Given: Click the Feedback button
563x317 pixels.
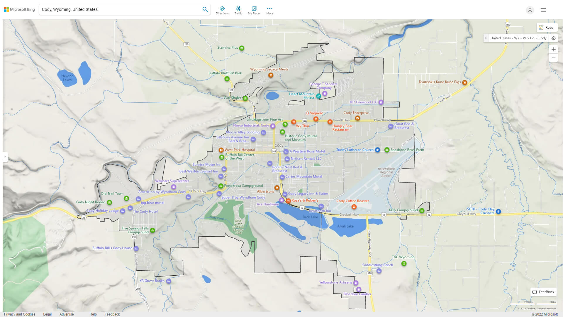Looking at the screenshot, I should click(x=543, y=292).
